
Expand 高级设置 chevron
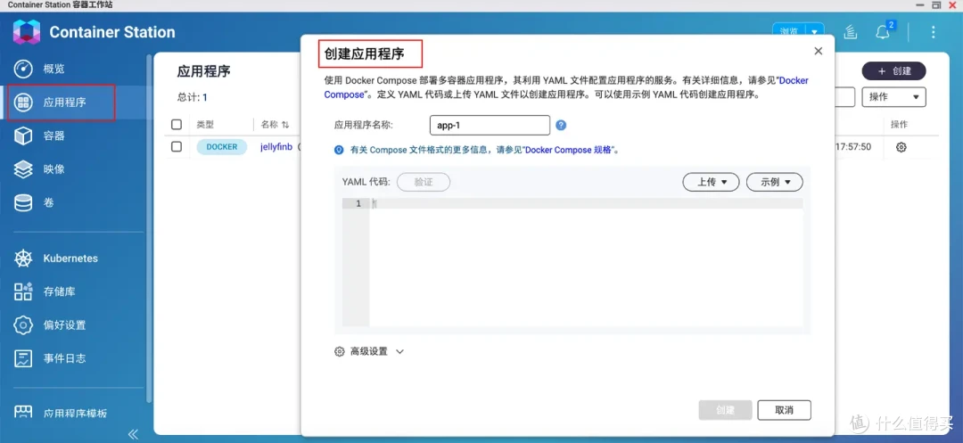(399, 351)
